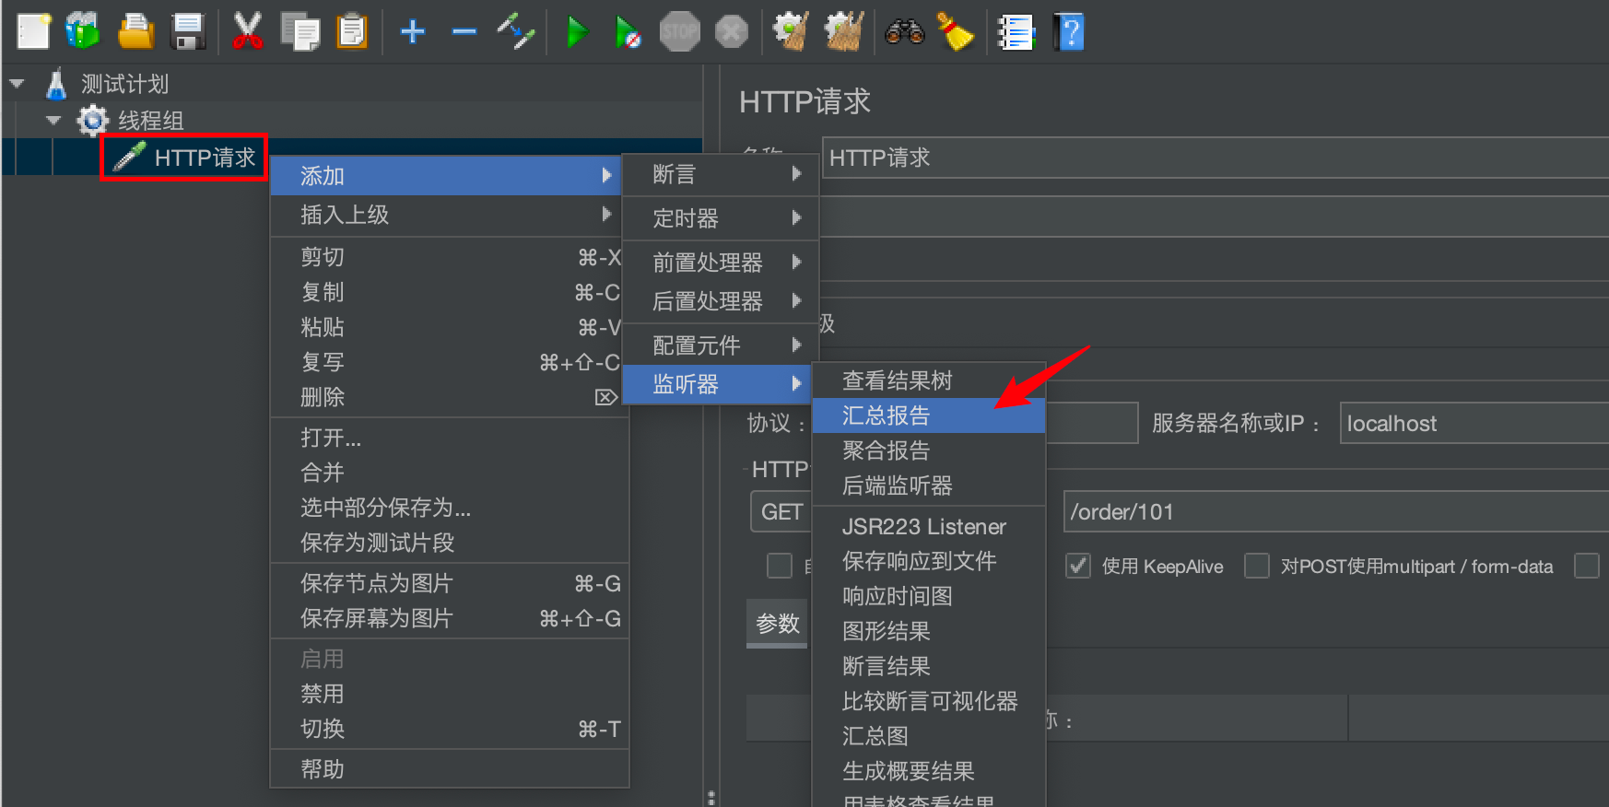1609x807 pixels.
Task: Expand the 监听器 submenu
Action: [x=718, y=384]
